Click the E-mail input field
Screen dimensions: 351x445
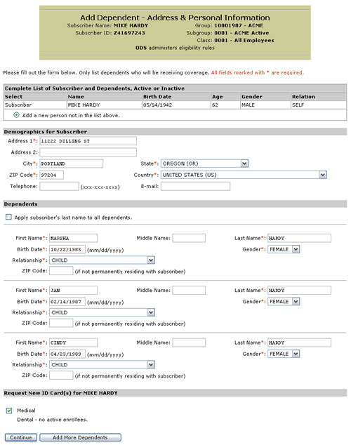[x=195, y=186]
